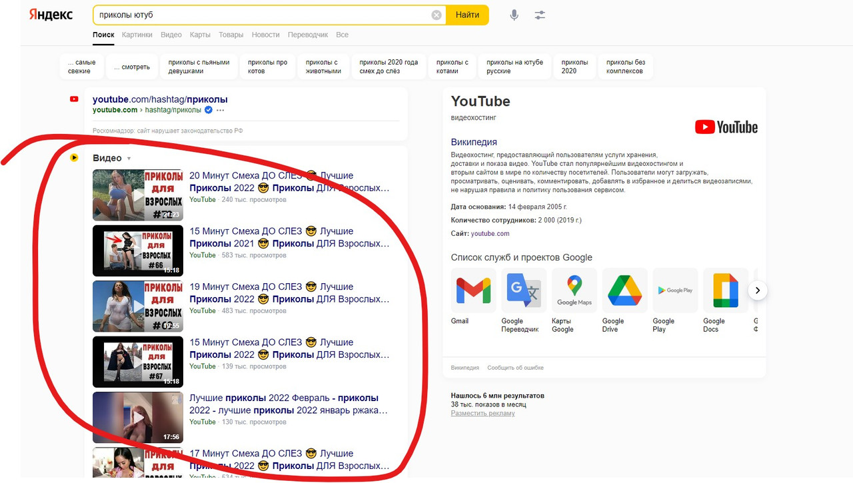Play thumbnail of video #66 with 15:18 duration
Screen dimensions: 853x483
[138, 250]
